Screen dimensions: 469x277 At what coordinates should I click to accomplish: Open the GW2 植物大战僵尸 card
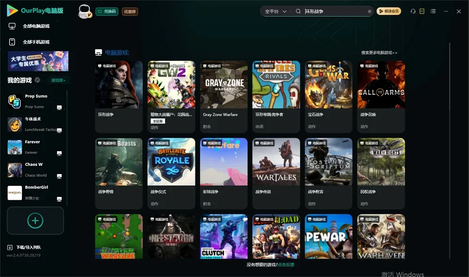171,97
